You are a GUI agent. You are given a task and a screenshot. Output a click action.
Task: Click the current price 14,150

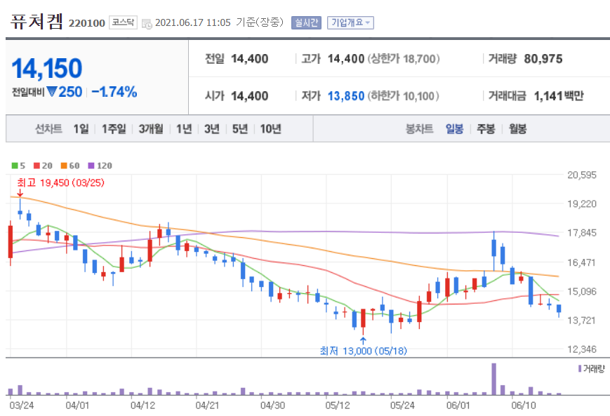pos(47,69)
